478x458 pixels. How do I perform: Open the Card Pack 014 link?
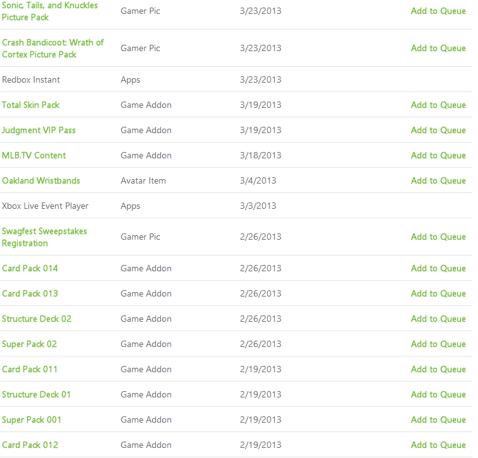pyautogui.click(x=30, y=269)
